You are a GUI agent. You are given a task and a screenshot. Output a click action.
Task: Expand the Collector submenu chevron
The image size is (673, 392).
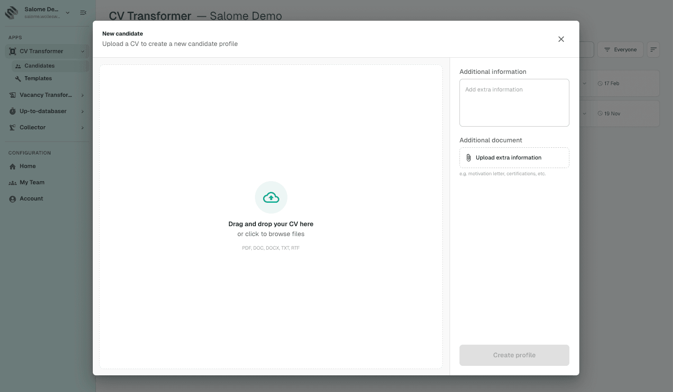click(x=82, y=128)
